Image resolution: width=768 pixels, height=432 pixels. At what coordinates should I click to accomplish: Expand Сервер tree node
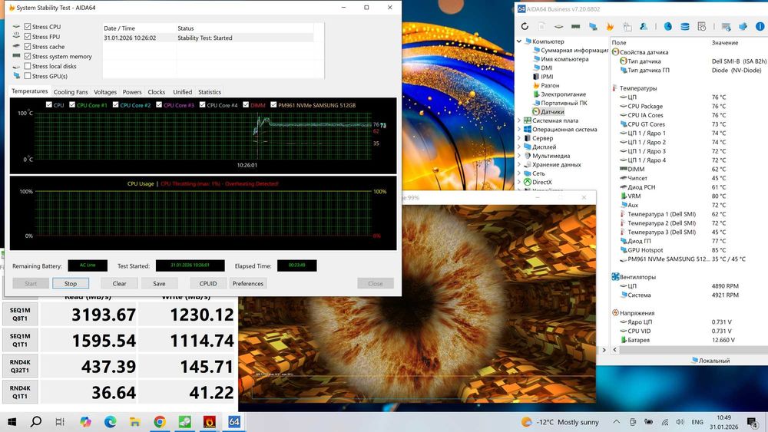(519, 138)
